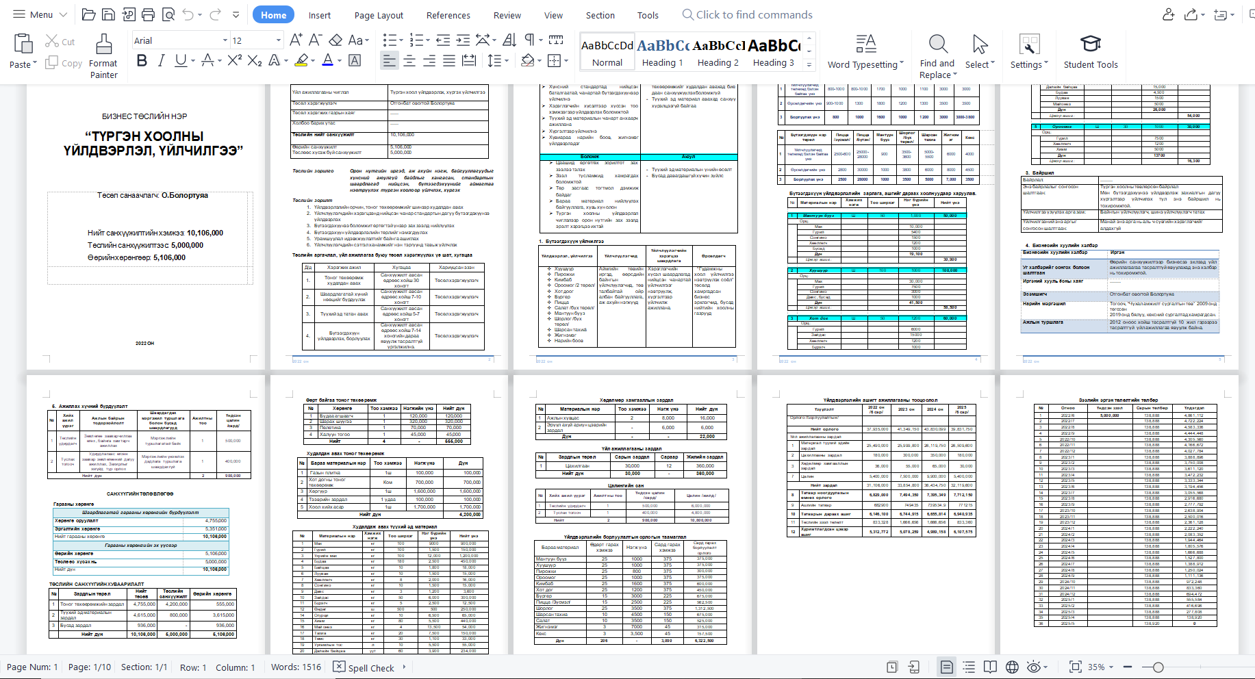This screenshot has width=1255, height=679.
Task: Open Find and Replace
Action: (937, 56)
